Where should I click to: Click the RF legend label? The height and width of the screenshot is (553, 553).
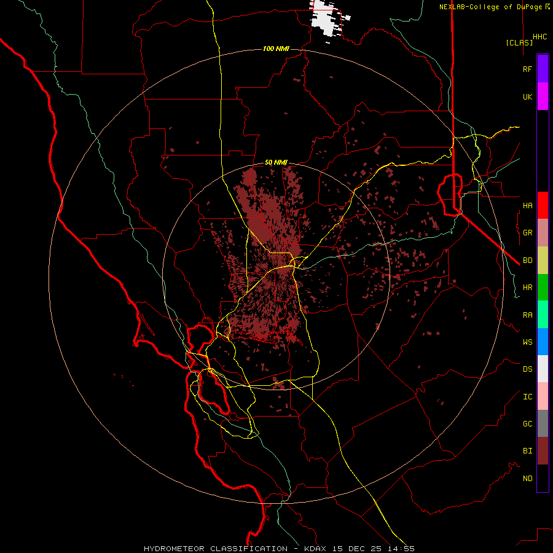527,69
